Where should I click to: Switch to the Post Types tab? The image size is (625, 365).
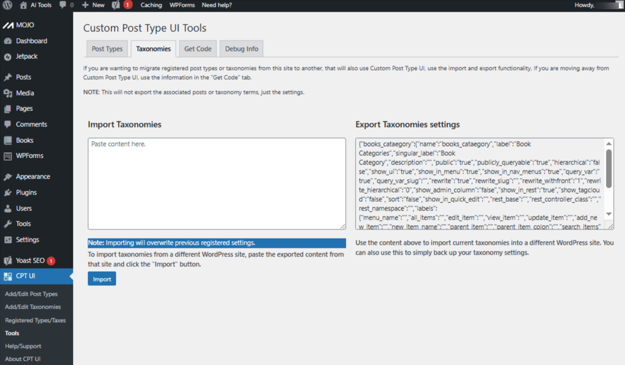coord(107,49)
